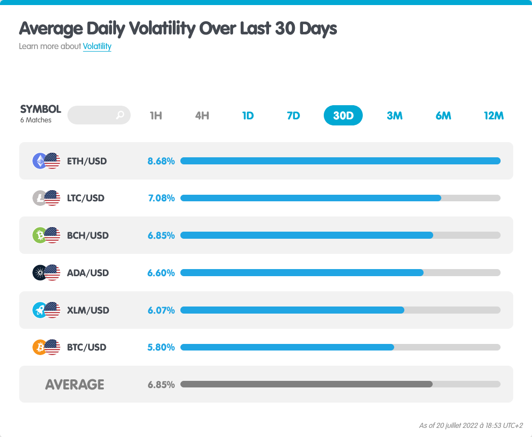This screenshot has height=437, width=532.
Task: Switch to the 3M timeframe
Action: pyautogui.click(x=395, y=116)
